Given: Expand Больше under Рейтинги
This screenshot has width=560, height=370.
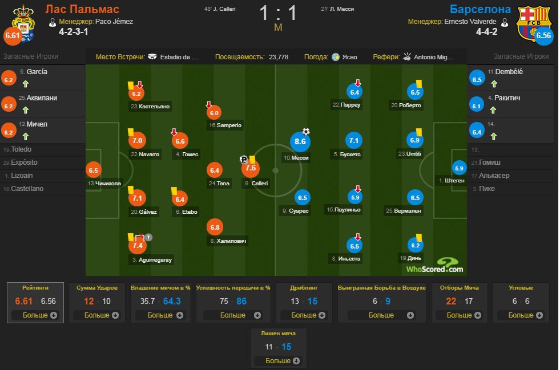Looking at the screenshot, I should point(39,315).
